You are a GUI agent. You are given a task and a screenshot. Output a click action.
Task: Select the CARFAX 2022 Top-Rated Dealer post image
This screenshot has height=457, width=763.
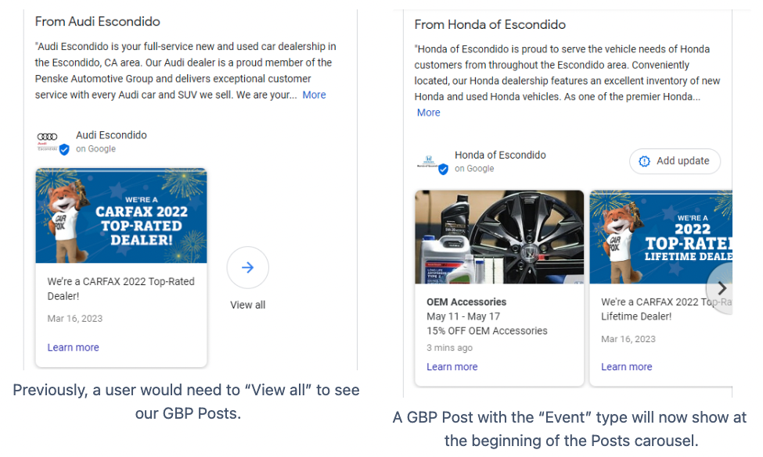121,216
